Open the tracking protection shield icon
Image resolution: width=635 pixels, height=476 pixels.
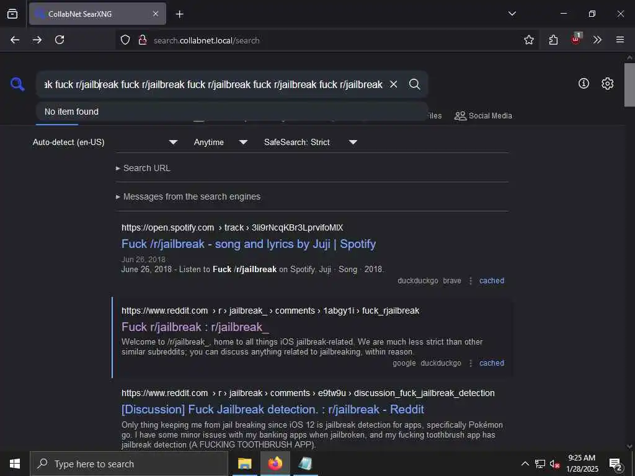coord(125,40)
